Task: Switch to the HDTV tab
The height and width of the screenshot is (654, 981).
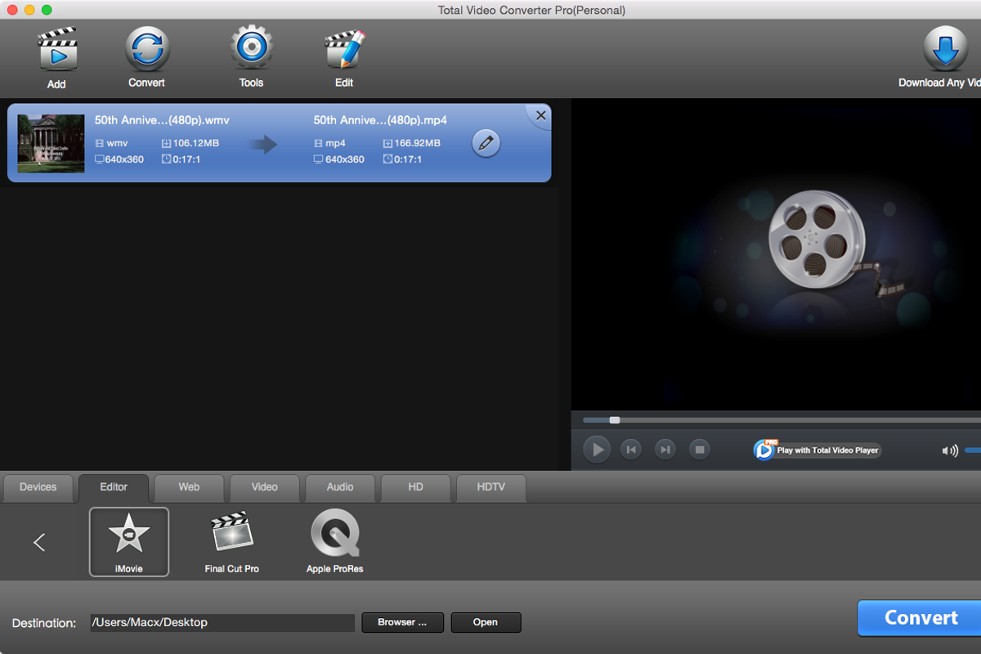Action: coord(491,487)
